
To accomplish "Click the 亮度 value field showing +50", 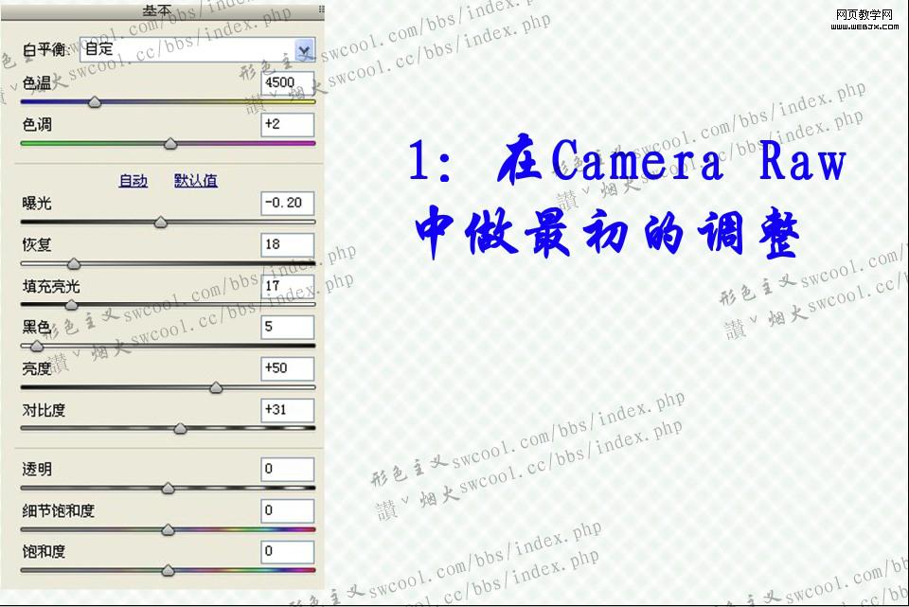I will pyautogui.click(x=288, y=368).
